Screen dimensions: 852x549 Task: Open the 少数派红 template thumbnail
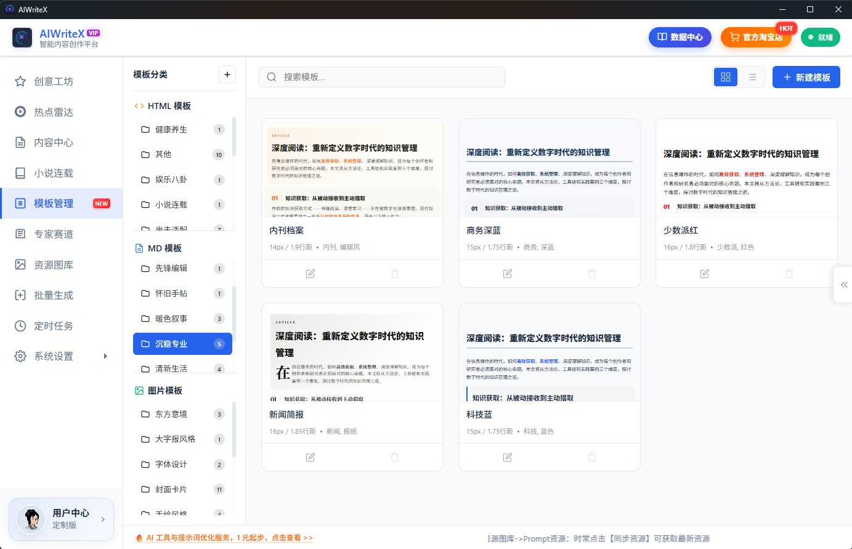[x=747, y=168]
